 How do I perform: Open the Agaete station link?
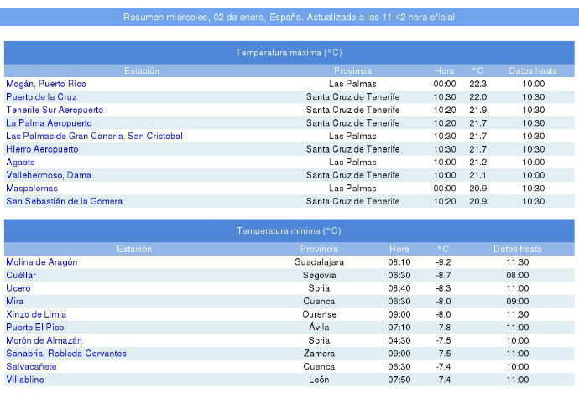point(21,163)
